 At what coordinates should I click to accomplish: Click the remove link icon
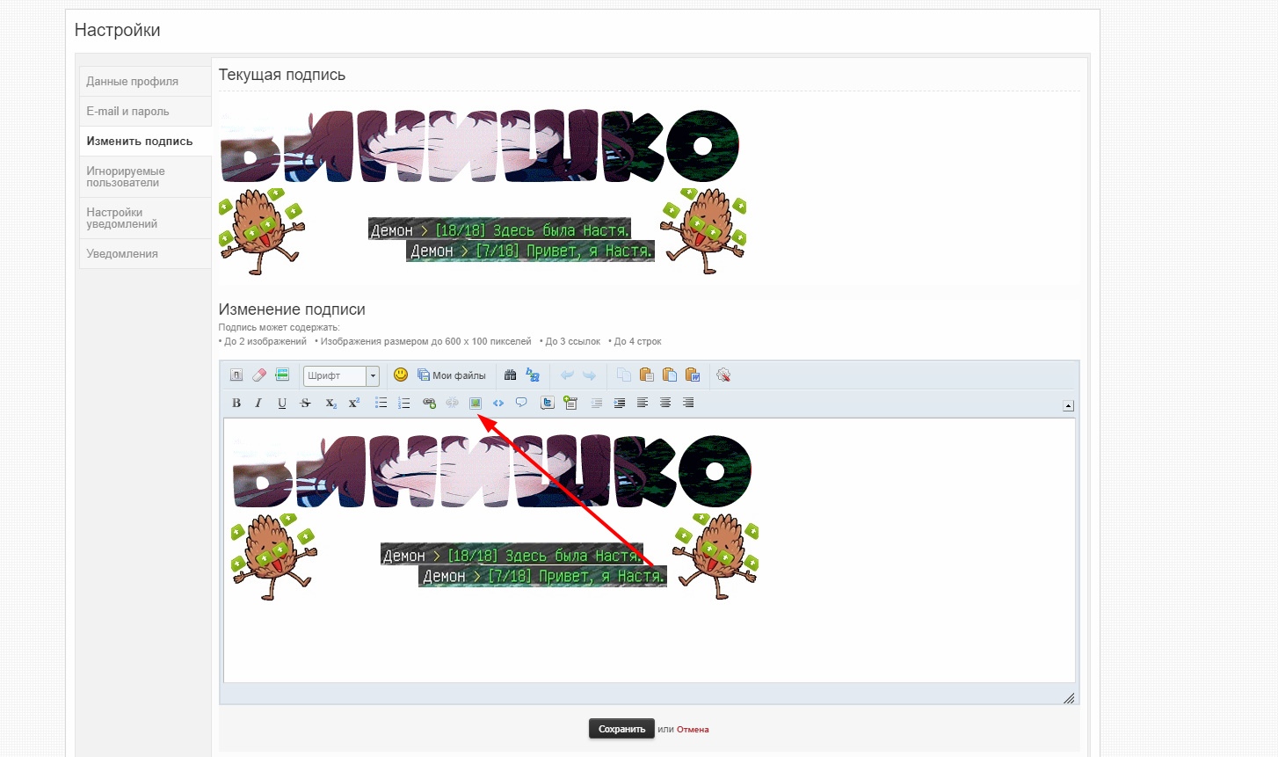pyautogui.click(x=452, y=403)
